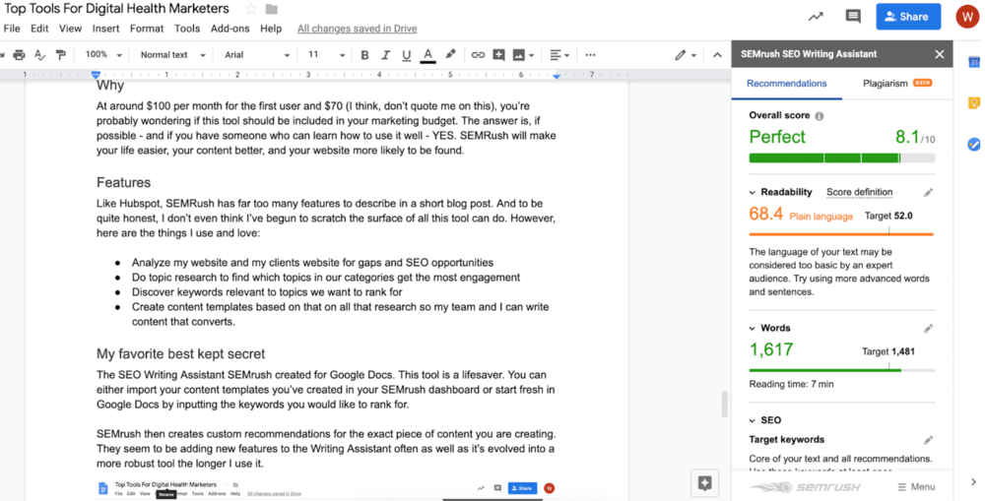Viewport: 985px width, 501px height.
Task: Open Normal text style dropdown
Action: [x=172, y=55]
